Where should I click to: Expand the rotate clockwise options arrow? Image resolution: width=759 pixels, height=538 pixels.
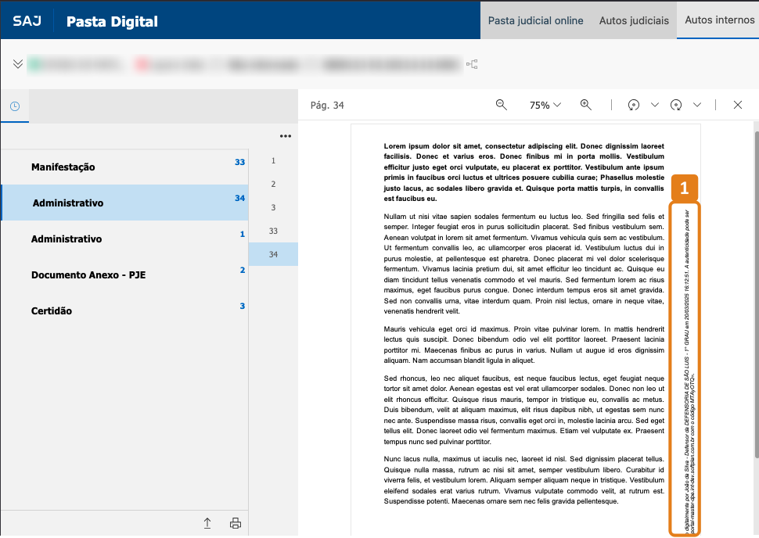tap(697, 105)
